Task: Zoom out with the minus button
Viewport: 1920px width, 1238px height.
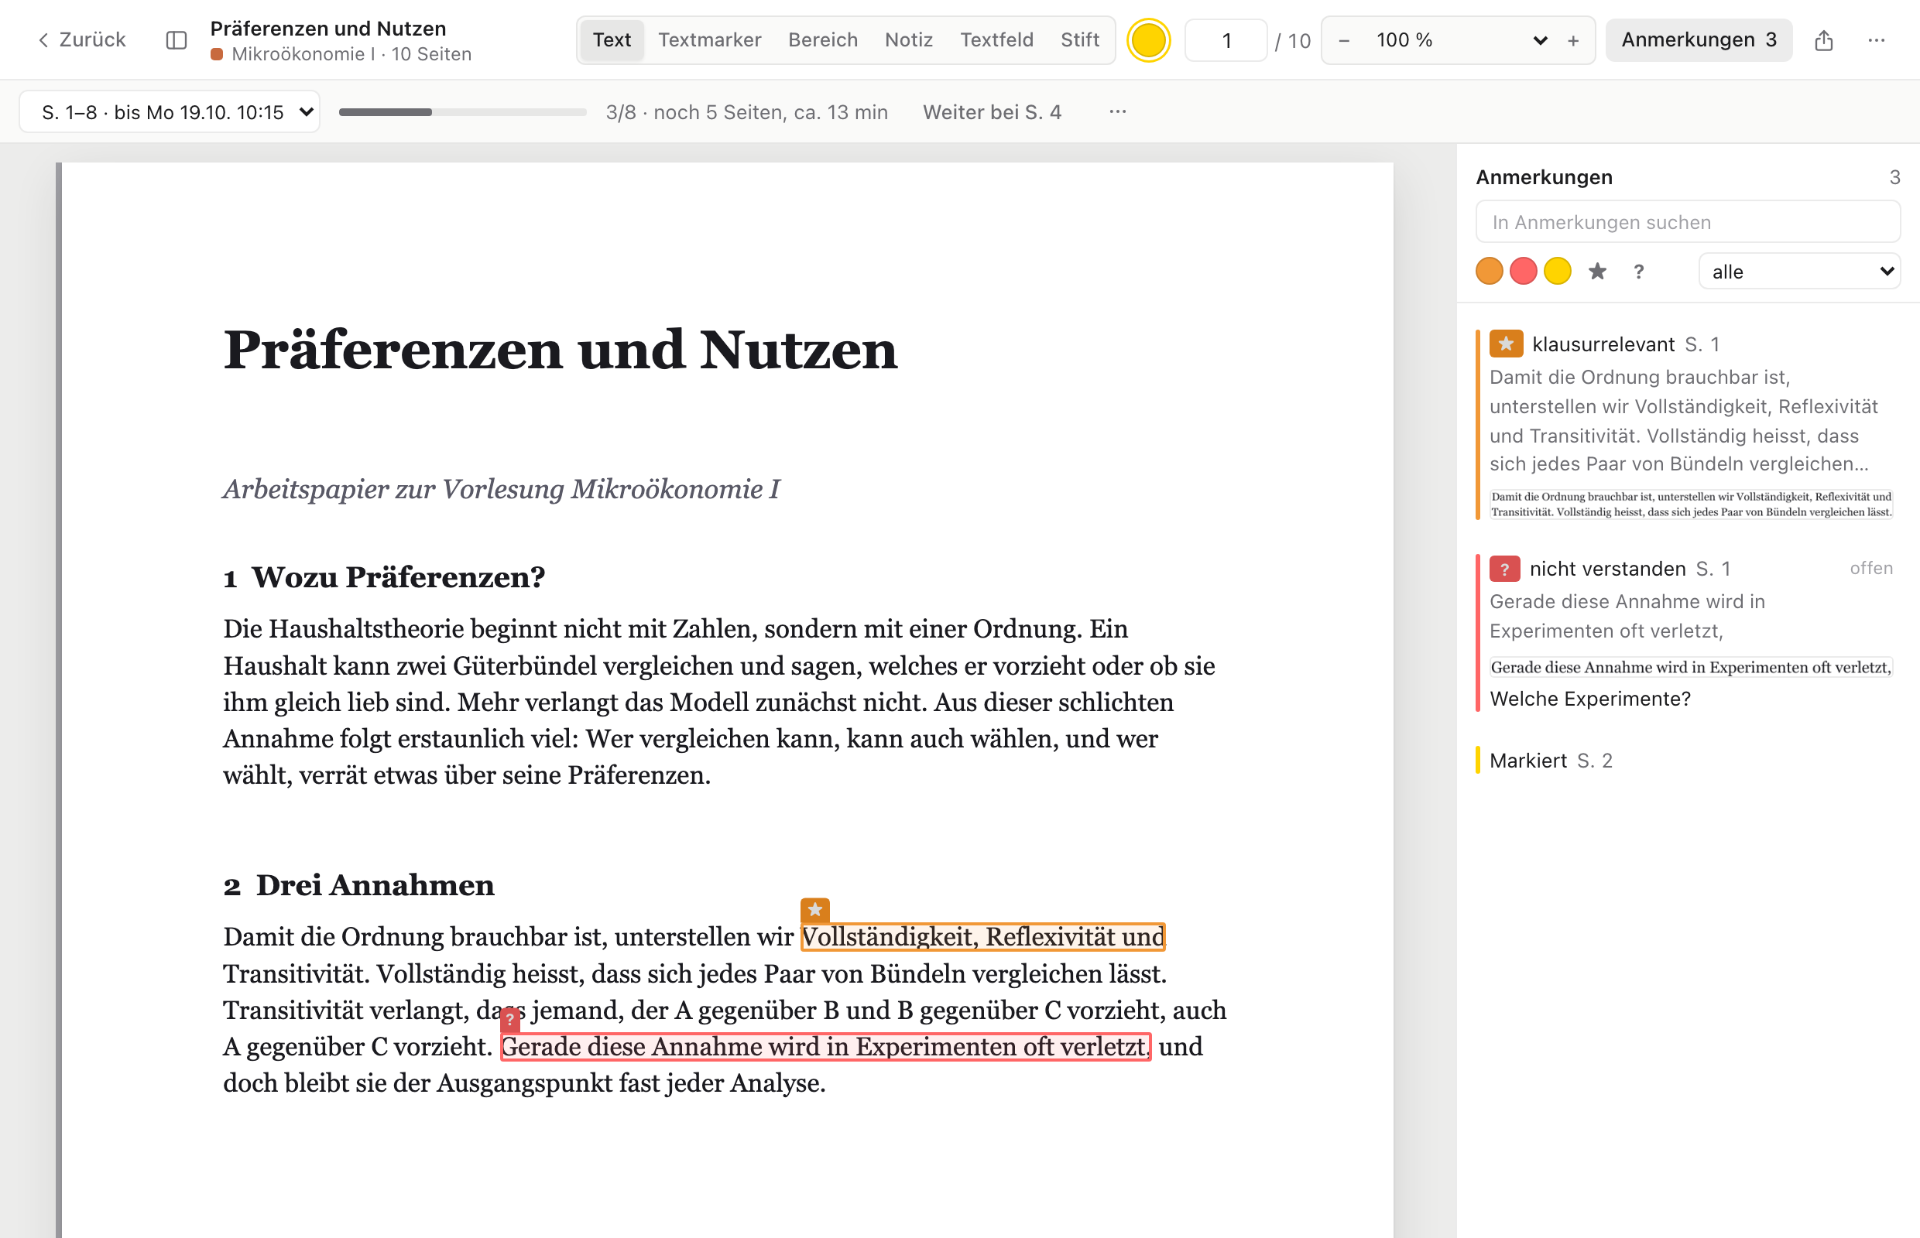Action: 1343,40
